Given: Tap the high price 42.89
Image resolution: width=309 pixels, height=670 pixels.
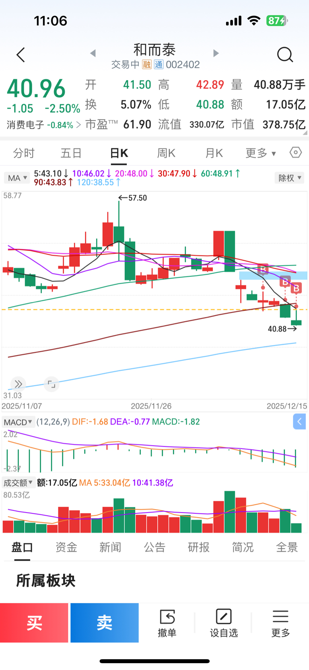Looking at the screenshot, I should [x=210, y=85].
